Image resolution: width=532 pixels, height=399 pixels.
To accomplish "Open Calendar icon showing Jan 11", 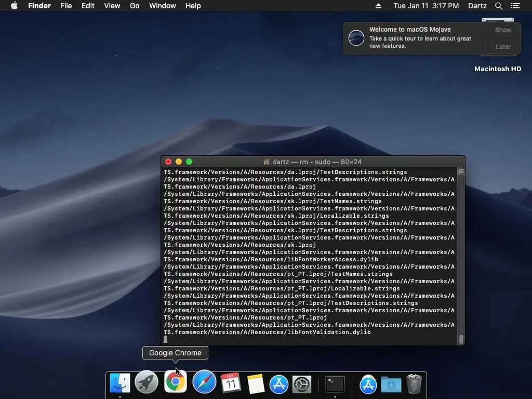I will [x=231, y=383].
